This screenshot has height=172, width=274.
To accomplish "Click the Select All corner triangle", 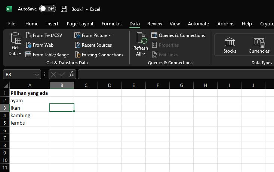I will tap(6, 85).
